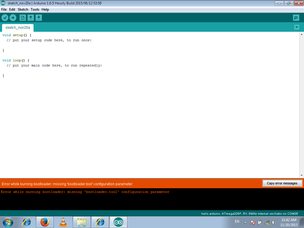The image size is (304, 228).
Task: Click the Upload arrow icon
Action: point(13,18)
